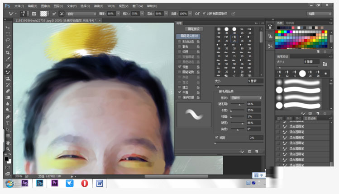Select the Move tool
This screenshot has width=339, height=194.
(8, 28)
